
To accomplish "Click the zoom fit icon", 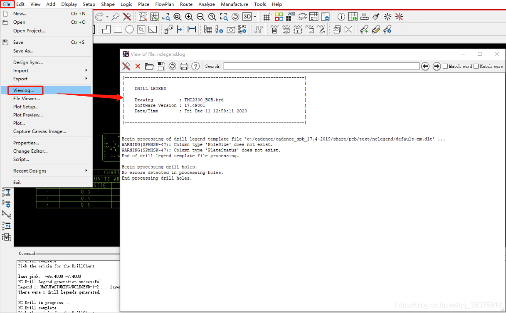I will [177, 17].
